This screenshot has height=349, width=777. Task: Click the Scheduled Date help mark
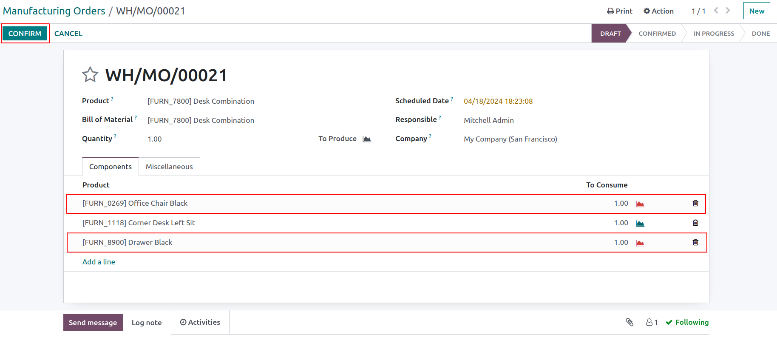(452, 99)
